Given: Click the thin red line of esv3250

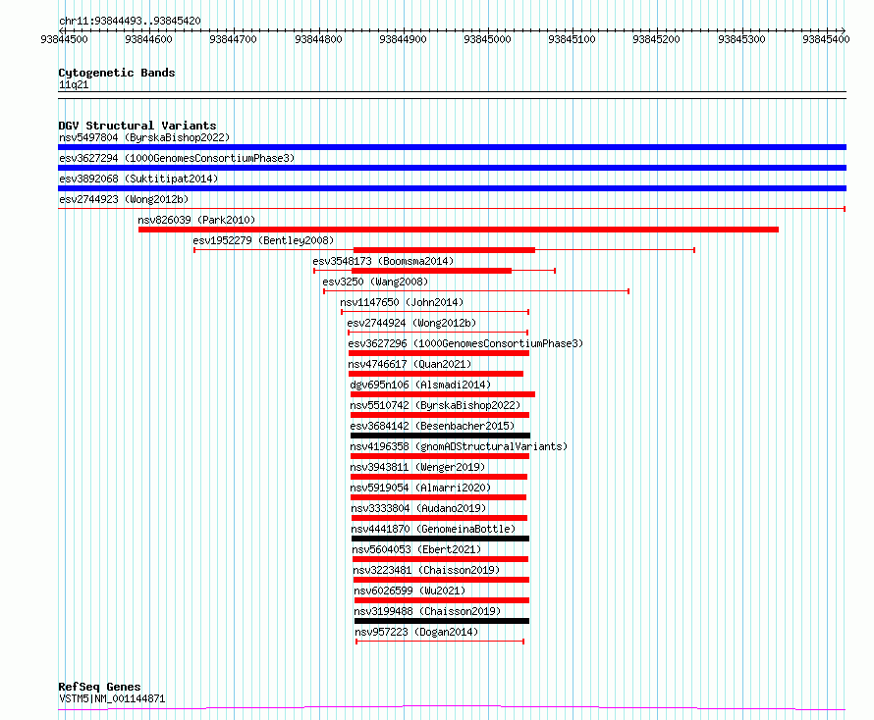Looking at the screenshot, I should coord(476,291).
